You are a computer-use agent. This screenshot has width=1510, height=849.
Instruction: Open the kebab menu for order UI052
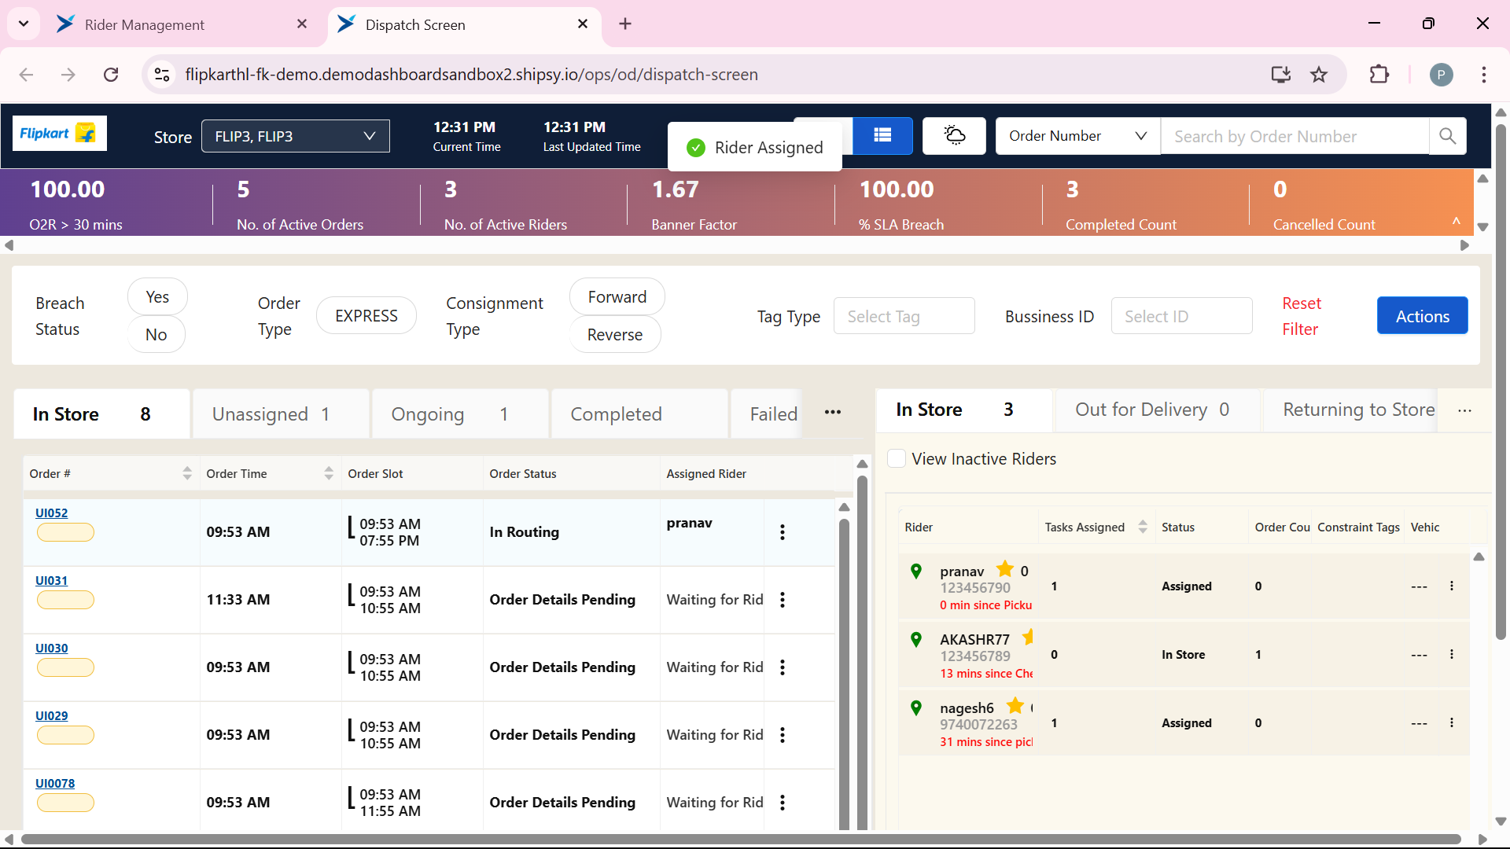click(x=783, y=532)
